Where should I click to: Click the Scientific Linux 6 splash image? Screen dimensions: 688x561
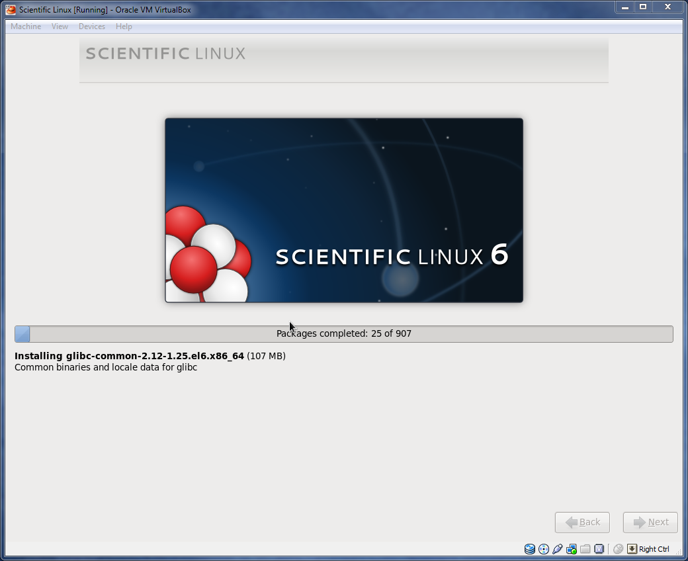click(344, 210)
